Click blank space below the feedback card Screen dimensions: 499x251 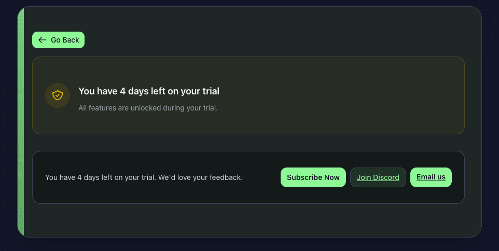click(x=249, y=220)
